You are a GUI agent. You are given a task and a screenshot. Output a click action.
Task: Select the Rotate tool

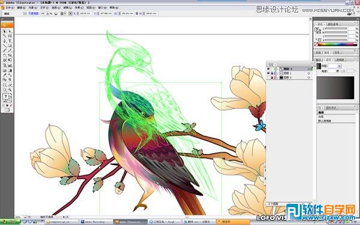pyautogui.click(x=4, y=55)
